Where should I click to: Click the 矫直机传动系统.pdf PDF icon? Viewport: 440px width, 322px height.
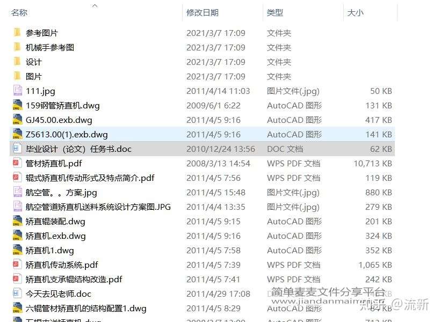click(17, 265)
